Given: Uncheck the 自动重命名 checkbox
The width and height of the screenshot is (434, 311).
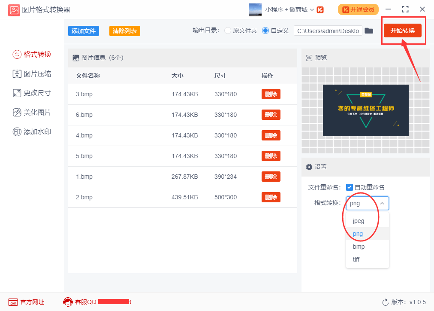Looking at the screenshot, I should point(350,187).
